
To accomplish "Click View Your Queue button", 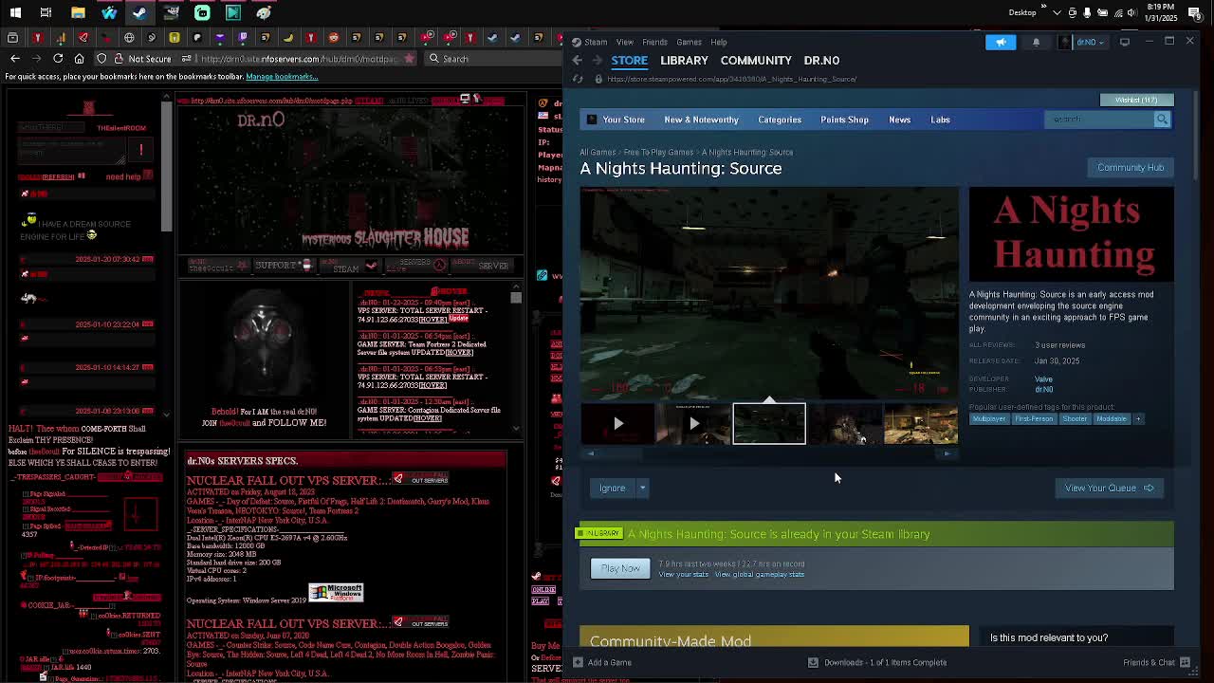I will [x=1108, y=488].
